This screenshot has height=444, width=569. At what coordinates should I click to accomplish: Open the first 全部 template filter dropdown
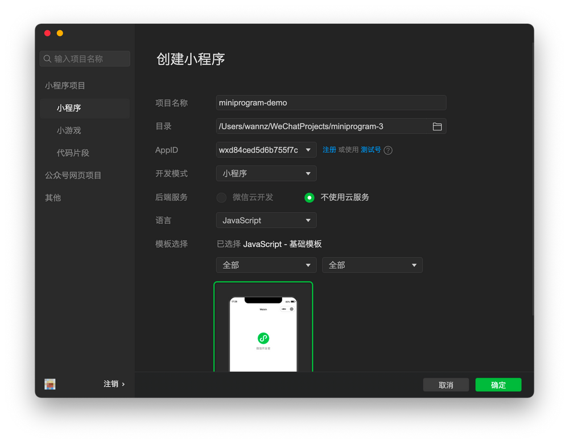pyautogui.click(x=266, y=265)
